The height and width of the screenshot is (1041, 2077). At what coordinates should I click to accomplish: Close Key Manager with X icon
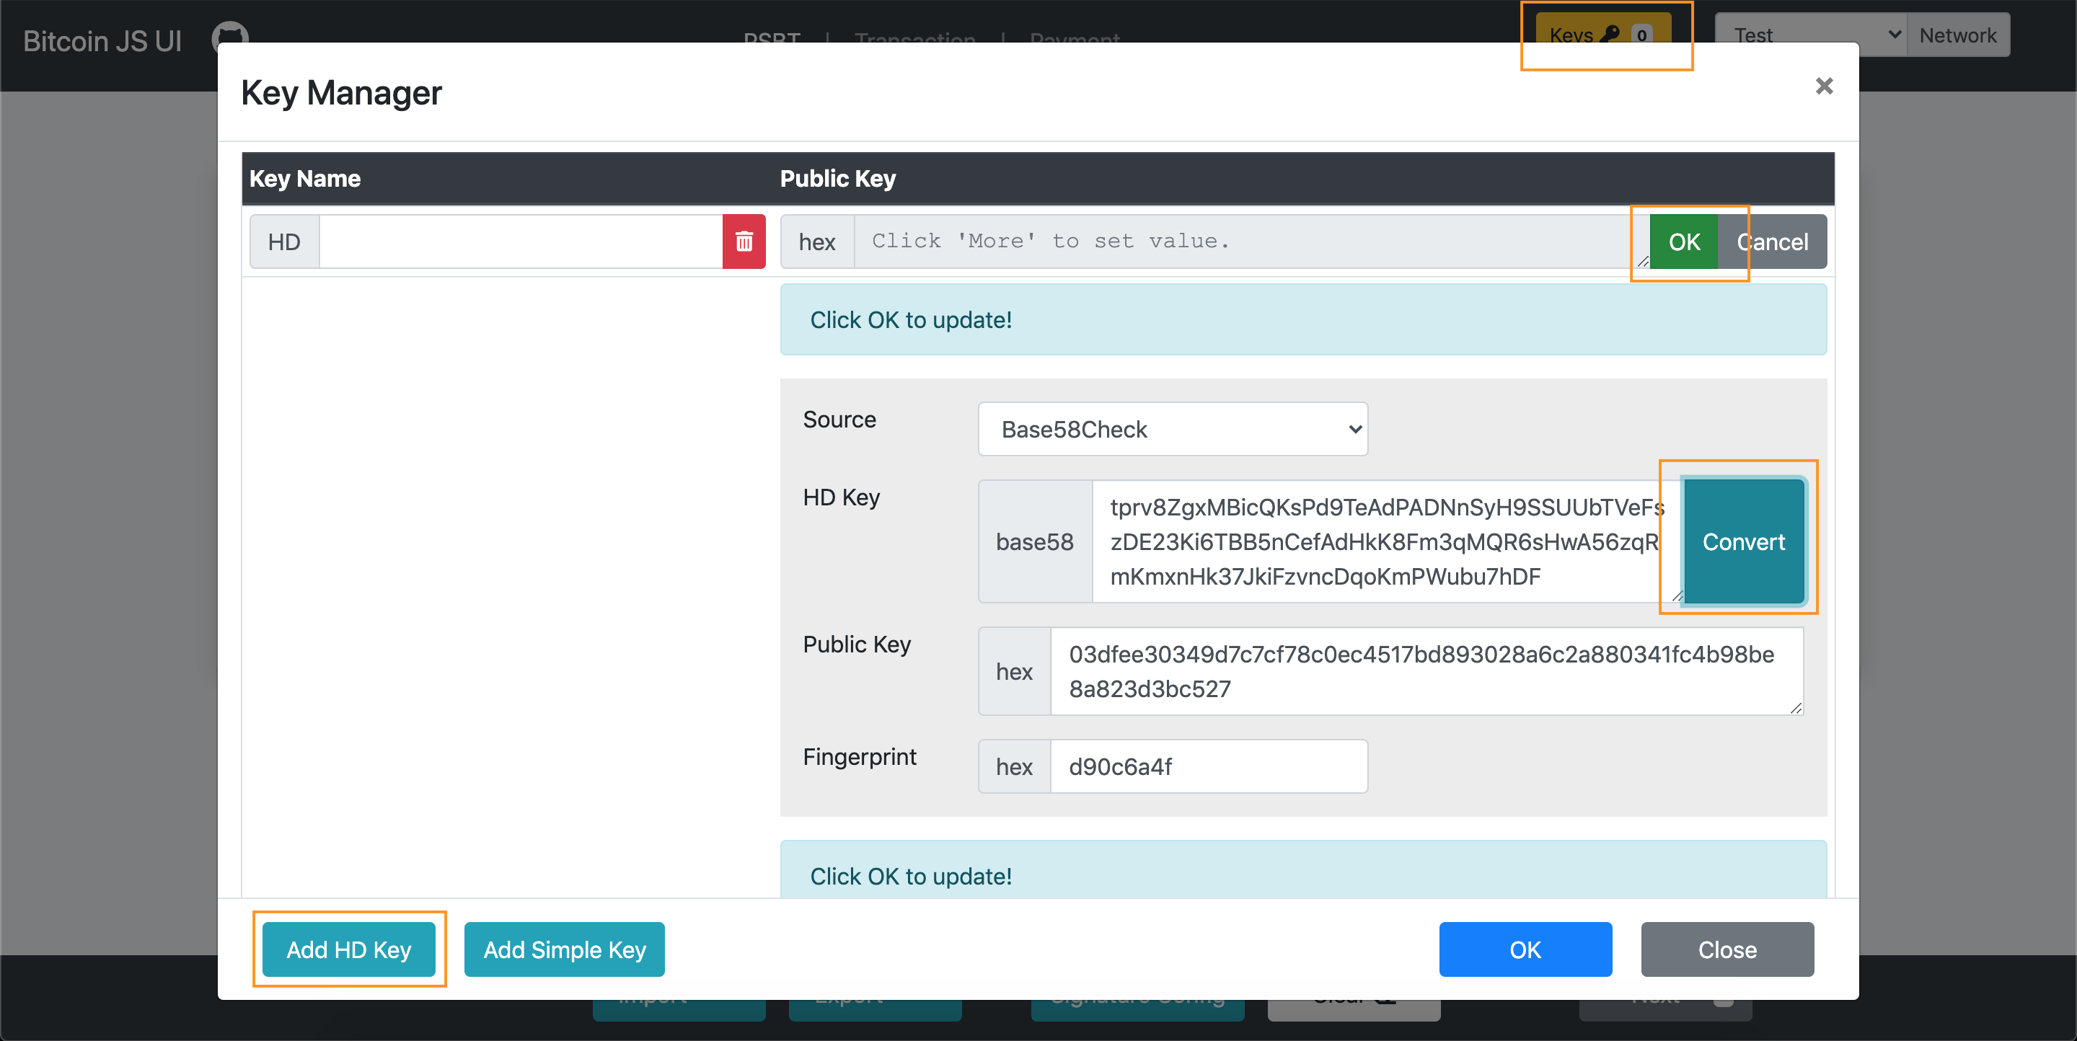1824,87
